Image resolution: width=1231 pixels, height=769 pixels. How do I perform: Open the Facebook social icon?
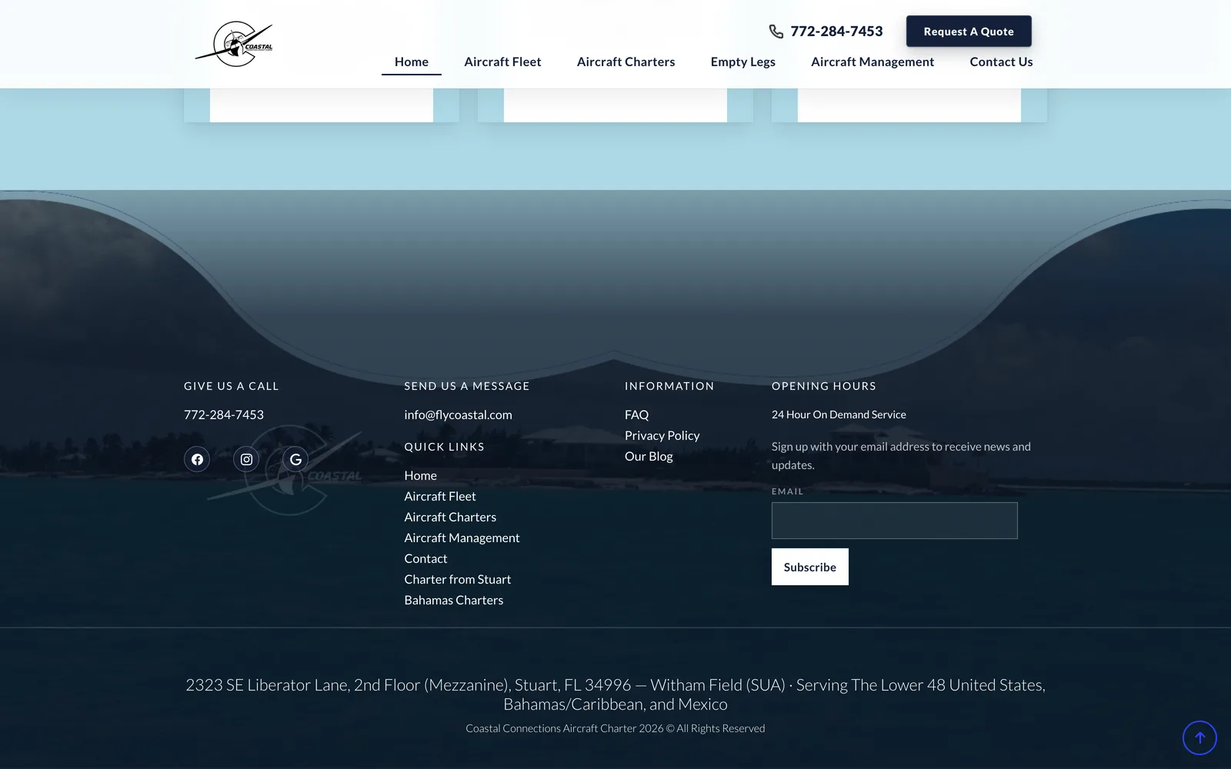(197, 459)
